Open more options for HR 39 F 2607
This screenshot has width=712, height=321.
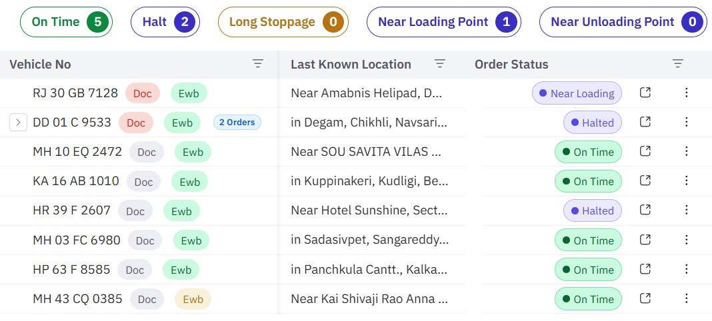click(686, 210)
